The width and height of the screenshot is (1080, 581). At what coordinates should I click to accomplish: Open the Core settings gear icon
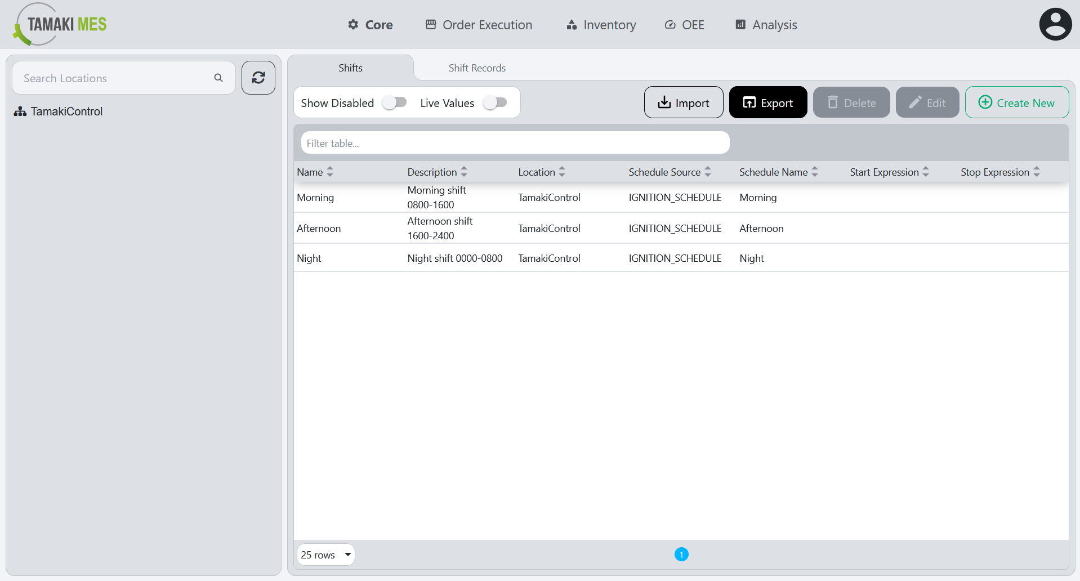[352, 25]
